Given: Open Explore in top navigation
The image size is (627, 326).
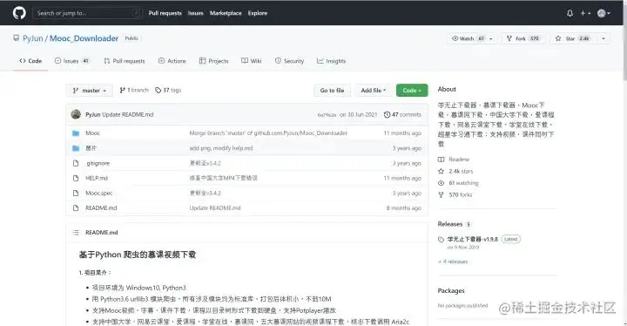Looking at the screenshot, I should (x=258, y=13).
